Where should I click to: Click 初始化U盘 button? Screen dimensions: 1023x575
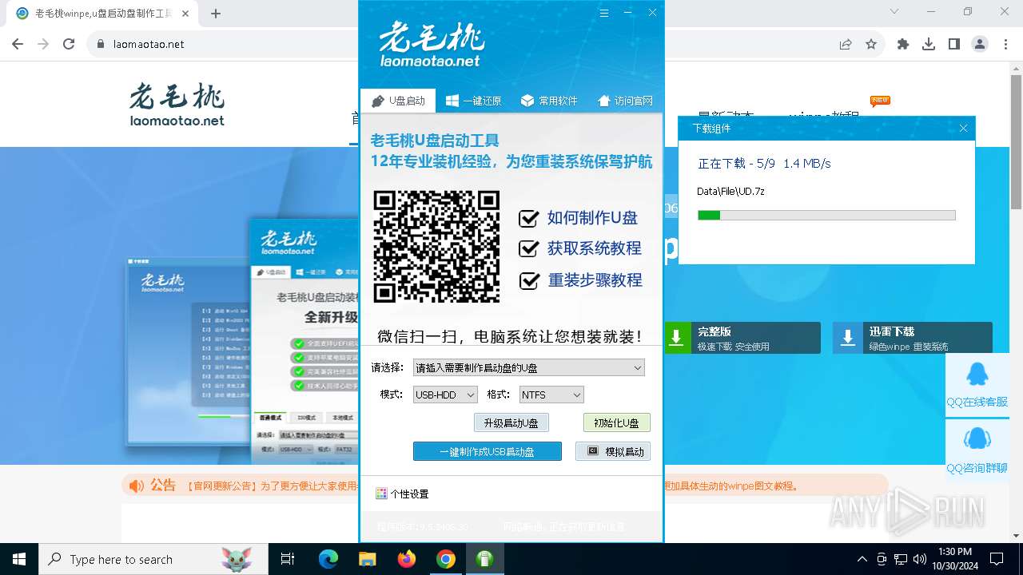pyautogui.click(x=616, y=423)
